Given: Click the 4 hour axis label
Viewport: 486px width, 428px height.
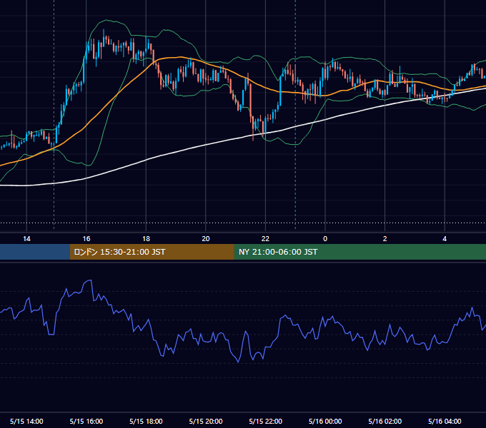Looking at the screenshot, I should (x=445, y=239).
